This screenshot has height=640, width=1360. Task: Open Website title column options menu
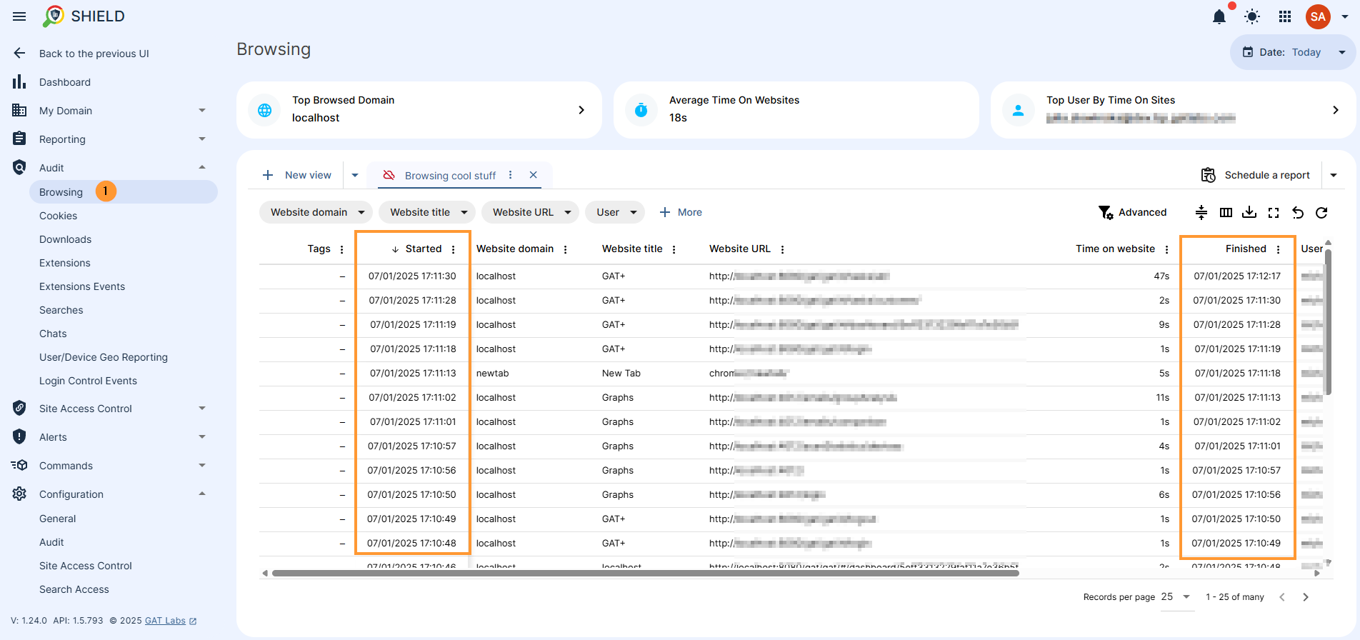point(674,249)
